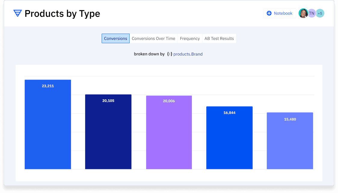The width and height of the screenshot is (338, 193).
Task: Click the +5 collaborators badge
Action: pyautogui.click(x=320, y=13)
